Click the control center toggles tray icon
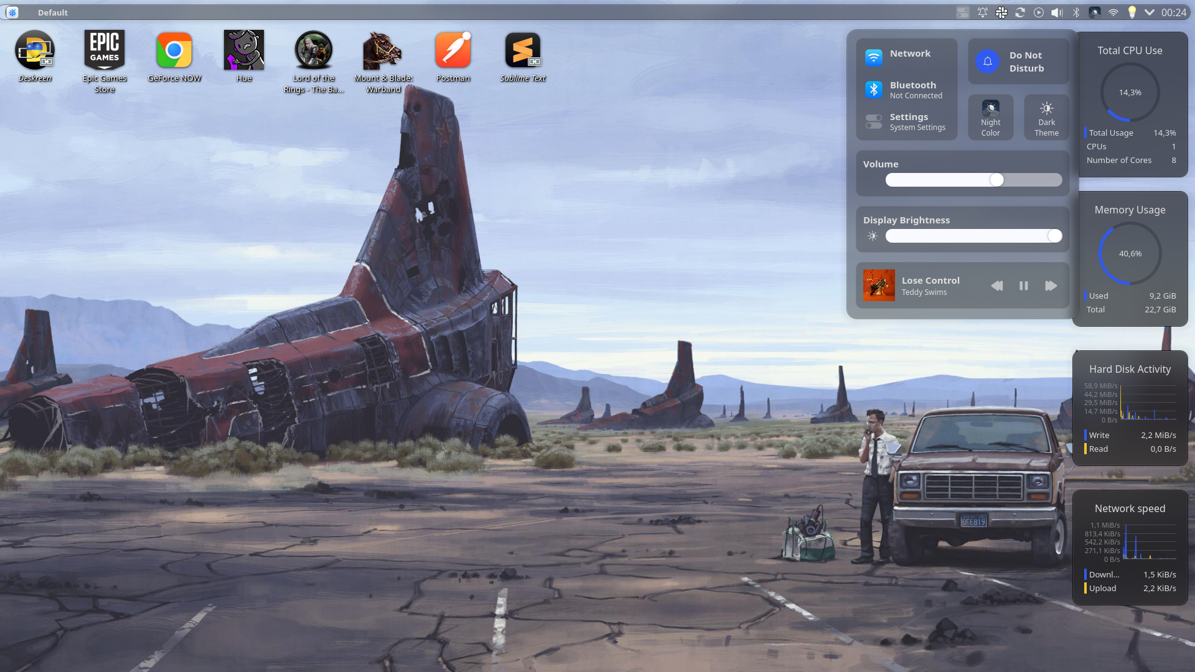 (x=963, y=12)
